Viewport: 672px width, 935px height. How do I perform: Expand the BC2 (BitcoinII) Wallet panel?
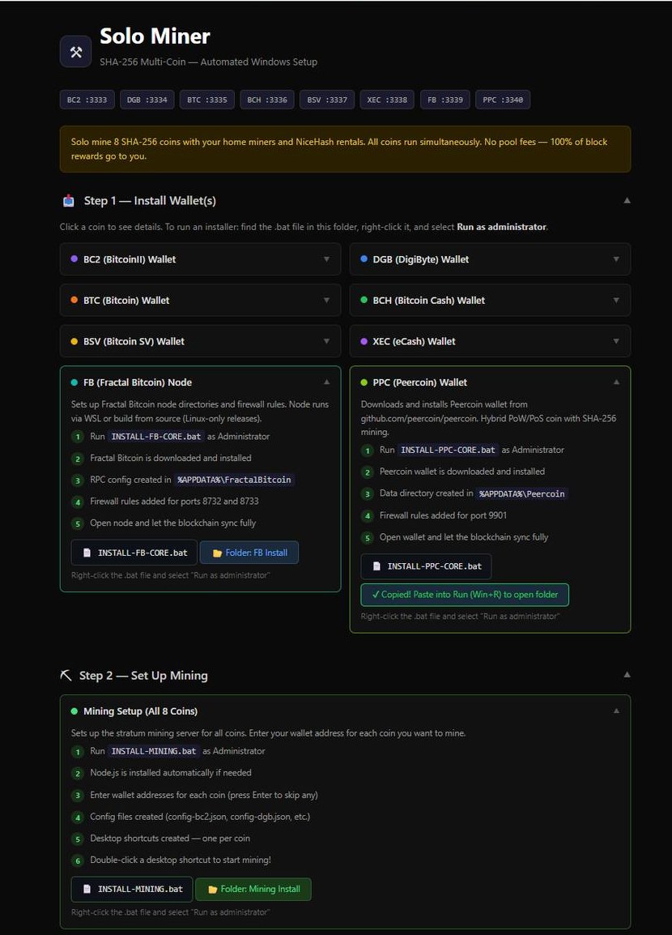(x=200, y=258)
